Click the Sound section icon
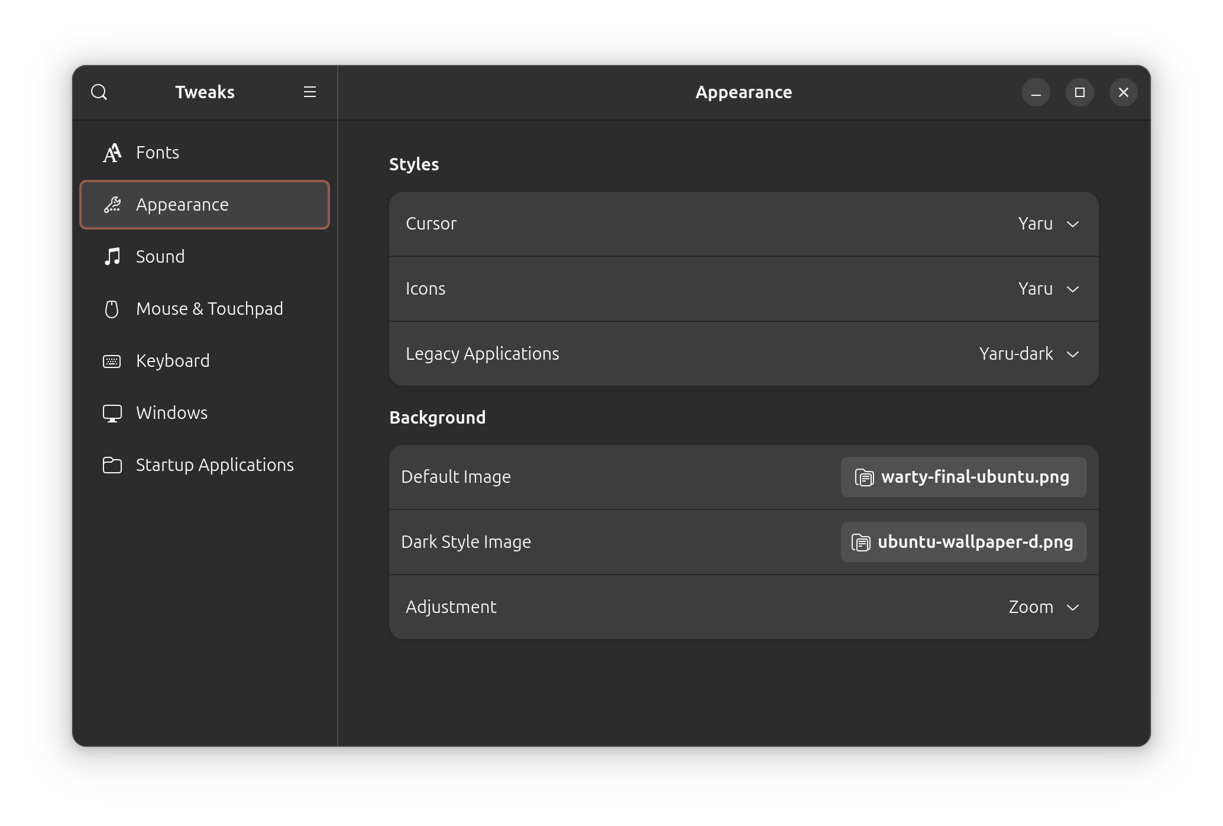 coord(111,256)
